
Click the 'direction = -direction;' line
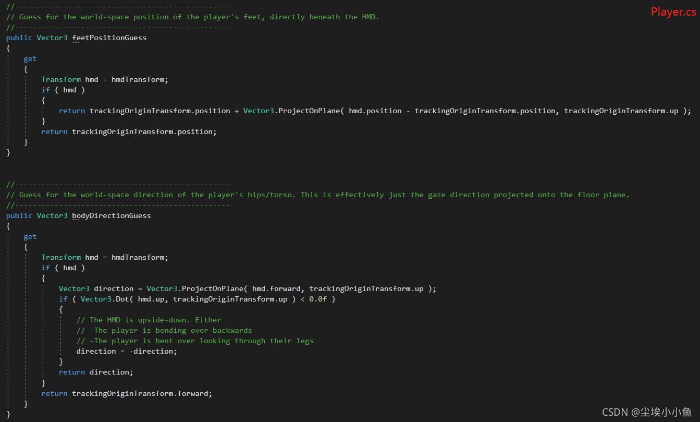(127, 351)
